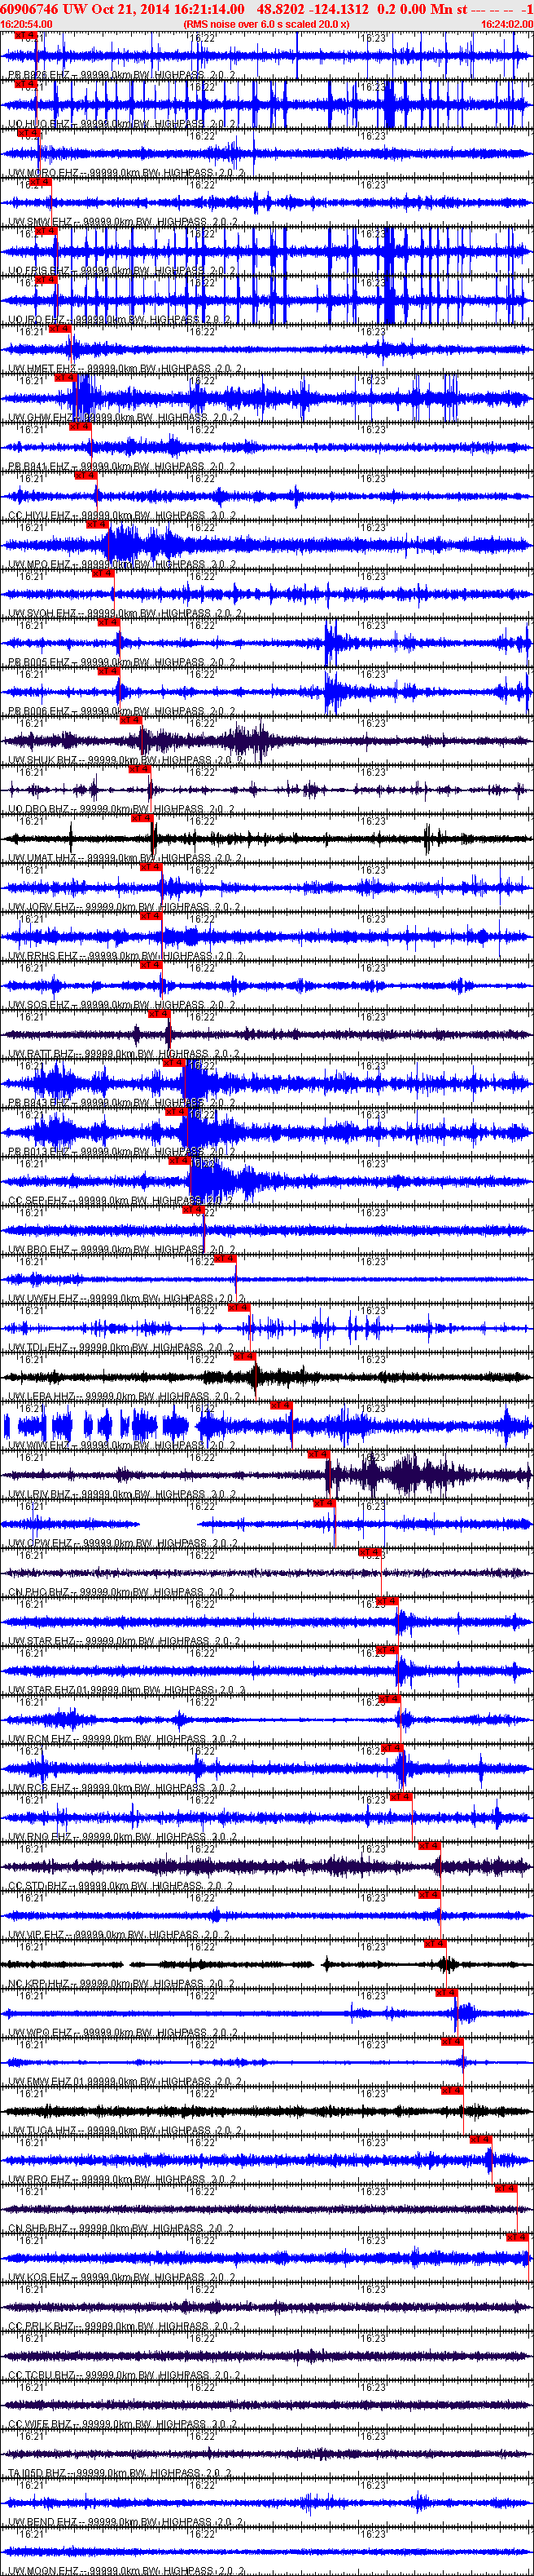Click the red pick marker on UW MPO trace
The width and height of the screenshot is (534, 2576).
(97, 524)
